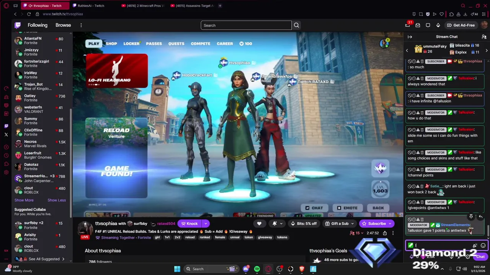The height and width of the screenshot is (275, 490).
Task: Open the Fortnite category link
Action: pyautogui.click(x=144, y=237)
